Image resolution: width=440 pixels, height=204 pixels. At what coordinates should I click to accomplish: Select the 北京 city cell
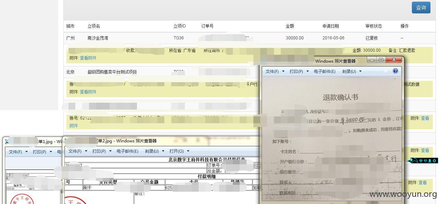coord(71,72)
